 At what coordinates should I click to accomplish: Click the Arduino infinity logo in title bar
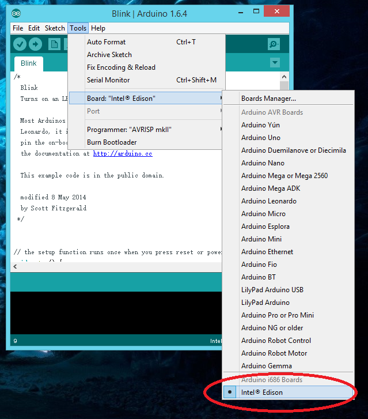pyautogui.click(x=16, y=13)
